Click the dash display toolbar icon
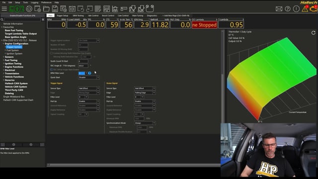 [107, 9]
